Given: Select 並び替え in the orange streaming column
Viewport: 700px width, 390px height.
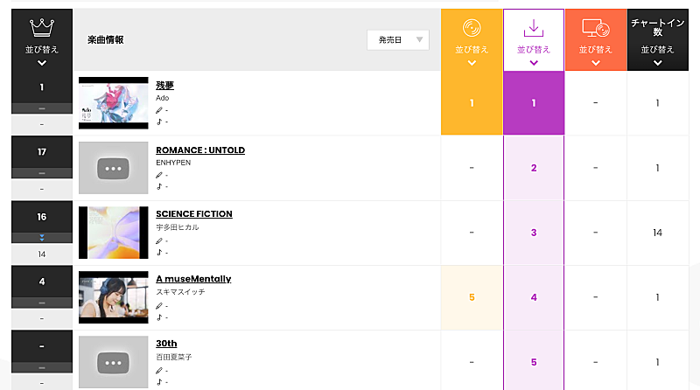Looking at the screenshot, I should point(596,50).
